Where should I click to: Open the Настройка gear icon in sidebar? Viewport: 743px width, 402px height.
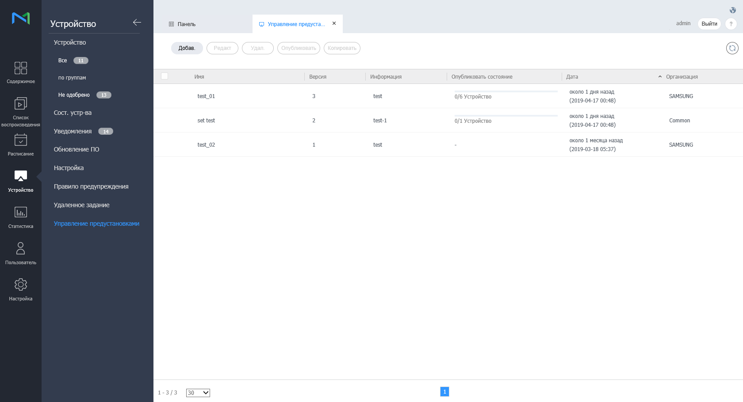click(x=21, y=284)
